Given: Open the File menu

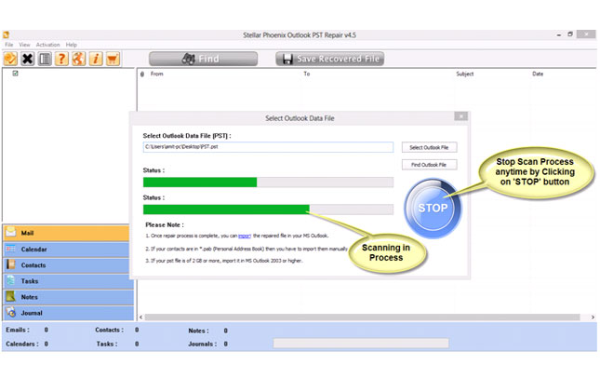Looking at the screenshot, I should coord(8,45).
